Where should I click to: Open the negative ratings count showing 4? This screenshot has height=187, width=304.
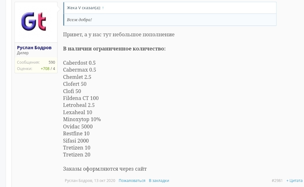(53, 68)
